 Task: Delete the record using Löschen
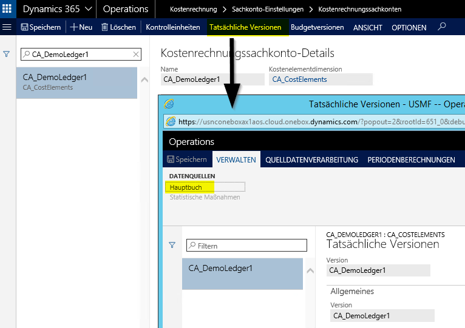tap(118, 27)
